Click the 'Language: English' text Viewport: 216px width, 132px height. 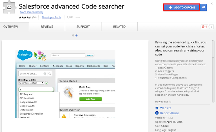click(166, 130)
